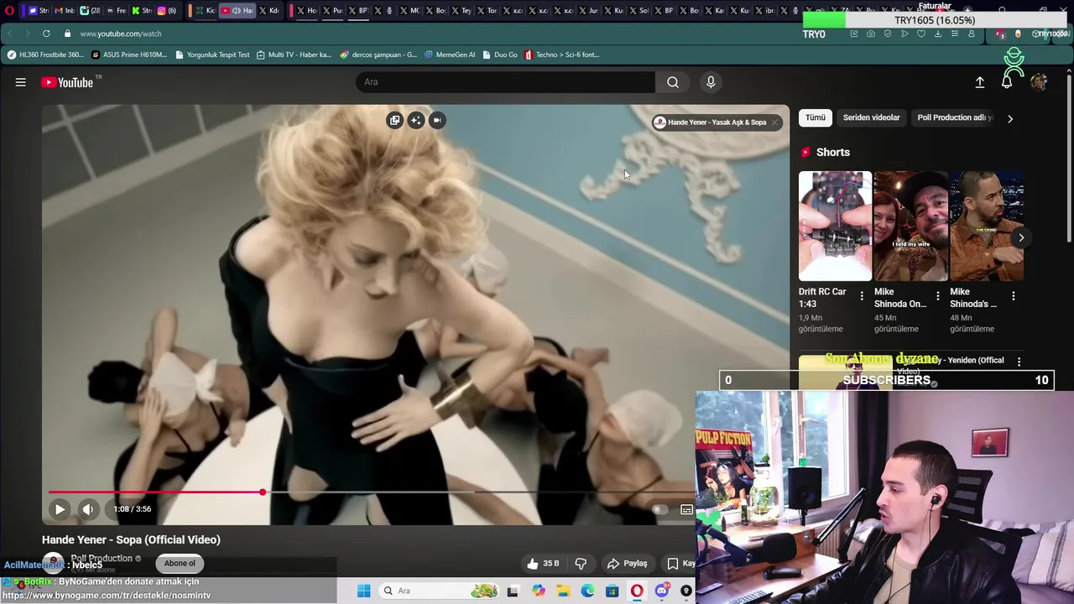Dislike the video with thumbs down
Screen dimensions: 1074x604
580,564
